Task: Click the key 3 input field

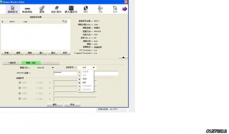Action: coord(75,94)
